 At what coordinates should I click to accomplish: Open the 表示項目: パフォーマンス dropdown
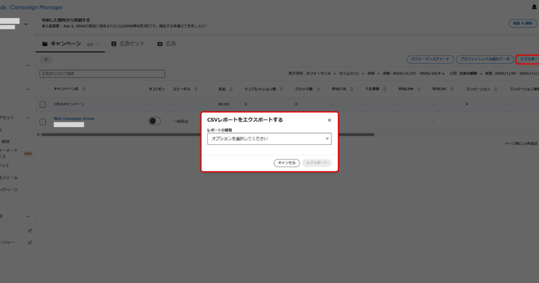point(312,73)
